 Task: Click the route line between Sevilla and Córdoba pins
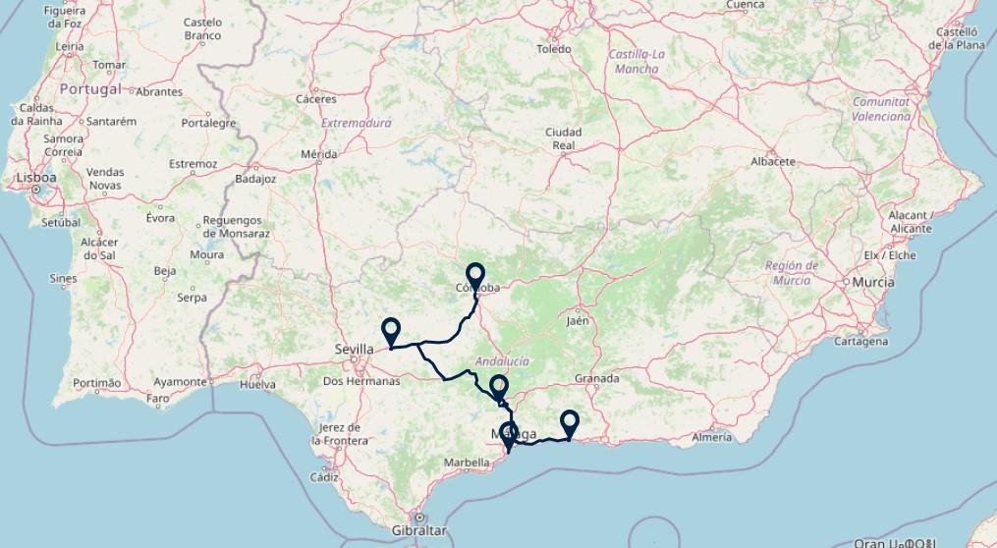pos(445,341)
